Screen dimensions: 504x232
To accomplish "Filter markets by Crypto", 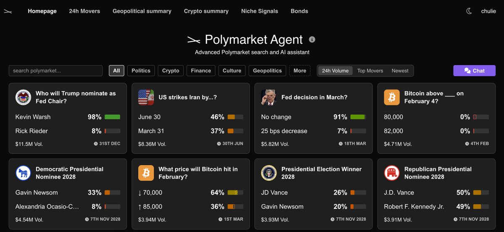I will pos(171,71).
